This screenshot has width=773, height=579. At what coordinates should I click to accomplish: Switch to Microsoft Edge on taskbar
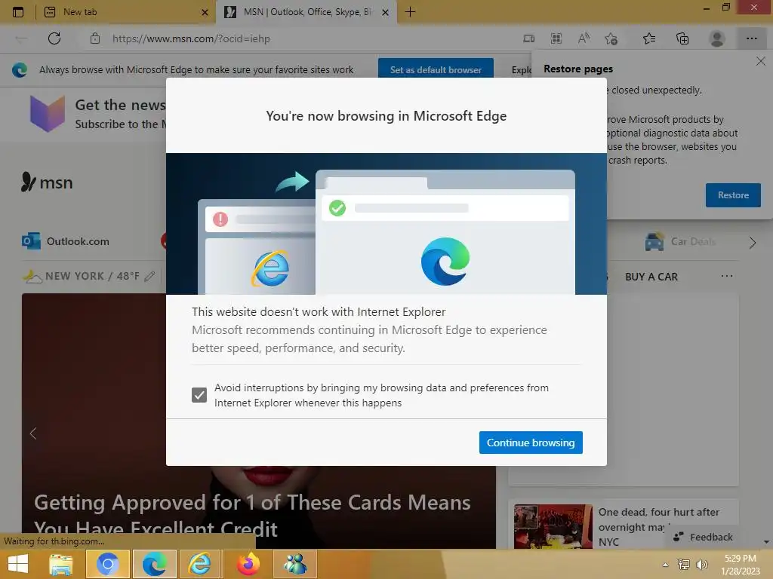point(154,564)
